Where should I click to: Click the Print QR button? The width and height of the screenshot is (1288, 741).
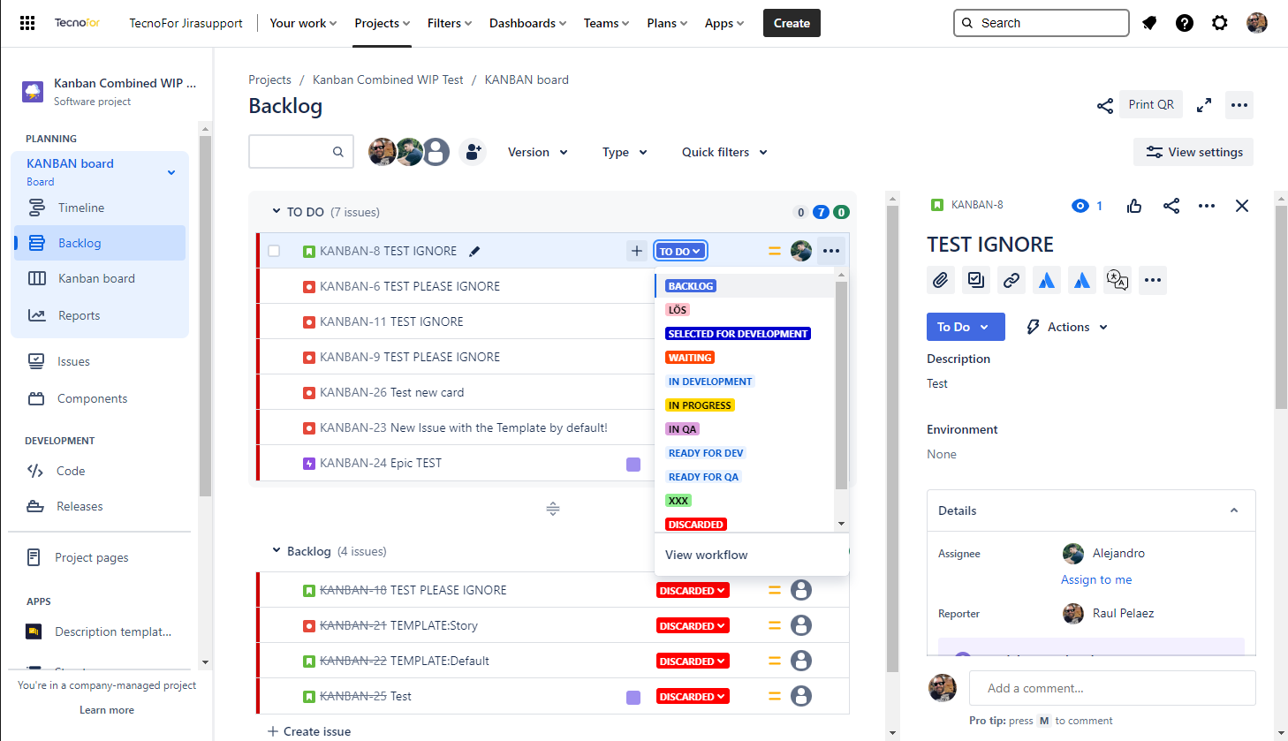(x=1150, y=104)
